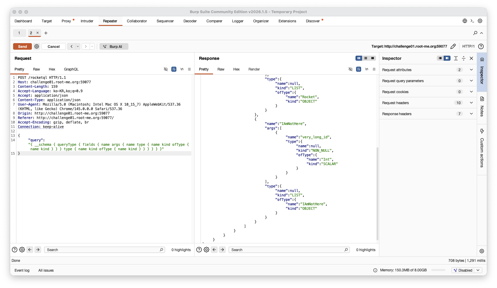Open response search settings gear
This screenshot has width=497, height=288.
(x=206, y=250)
